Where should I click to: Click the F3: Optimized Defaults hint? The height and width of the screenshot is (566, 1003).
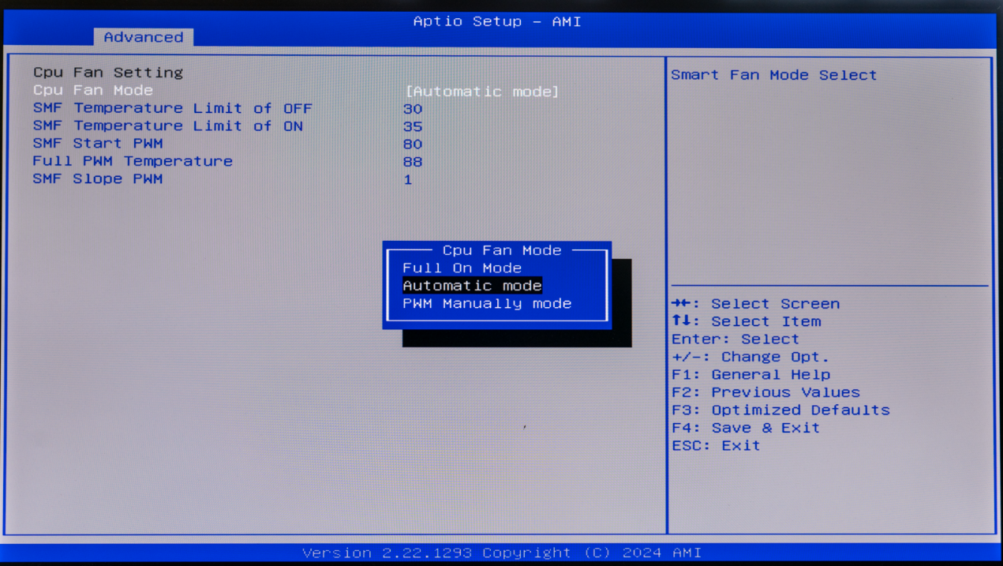[x=780, y=410]
